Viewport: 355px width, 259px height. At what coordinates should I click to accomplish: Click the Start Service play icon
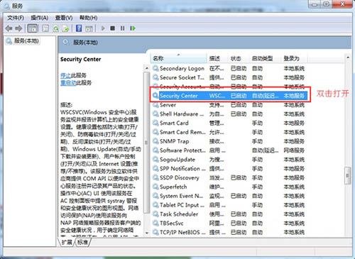[103, 28]
